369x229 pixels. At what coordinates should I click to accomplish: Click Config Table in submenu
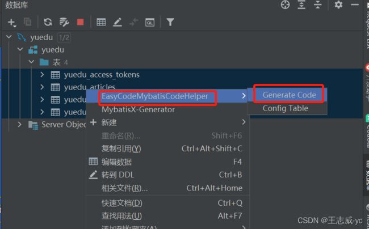pos(287,108)
